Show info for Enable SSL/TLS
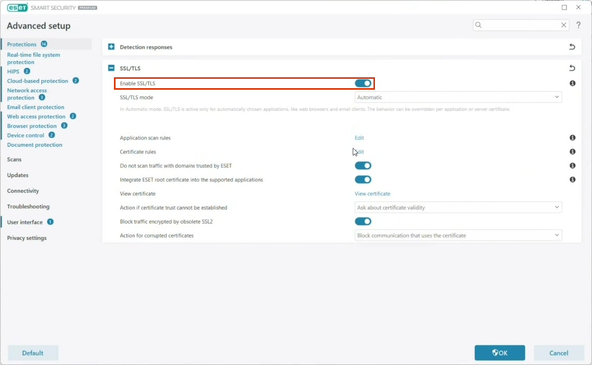Screen dimensions: 592x365 pos(572,83)
